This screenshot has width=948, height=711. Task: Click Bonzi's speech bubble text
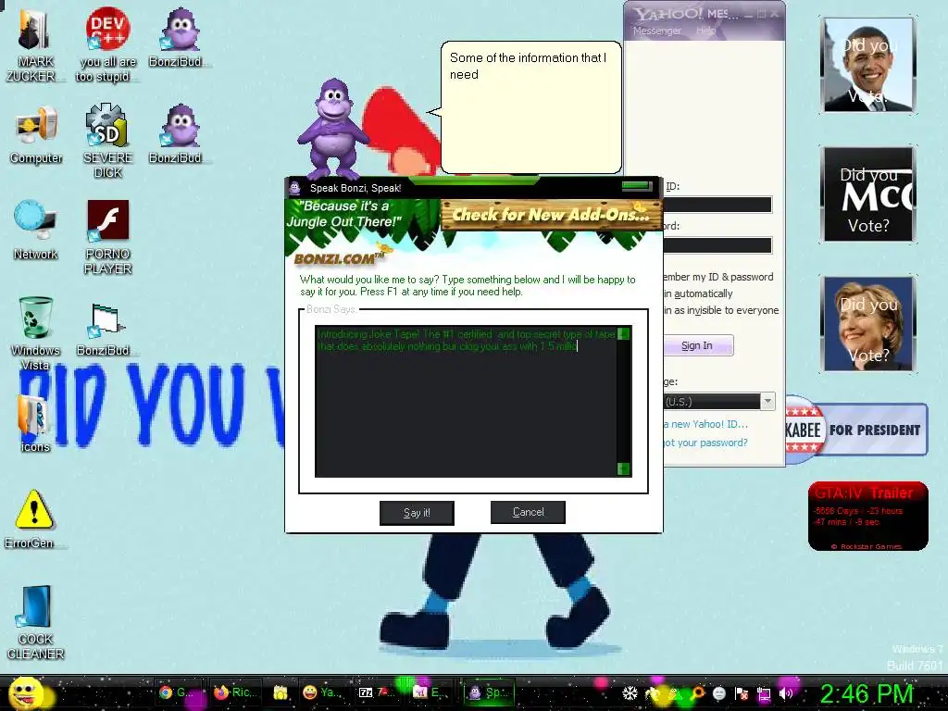[527, 67]
